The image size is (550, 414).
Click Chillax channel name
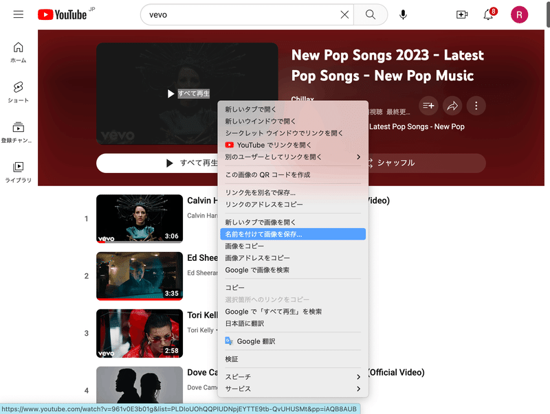(x=302, y=98)
